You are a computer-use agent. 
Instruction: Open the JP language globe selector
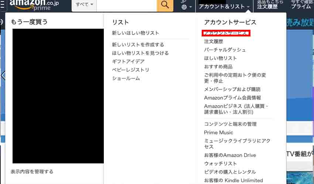pos(187,5)
